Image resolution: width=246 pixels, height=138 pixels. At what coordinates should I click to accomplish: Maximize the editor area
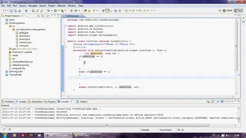click(239, 15)
